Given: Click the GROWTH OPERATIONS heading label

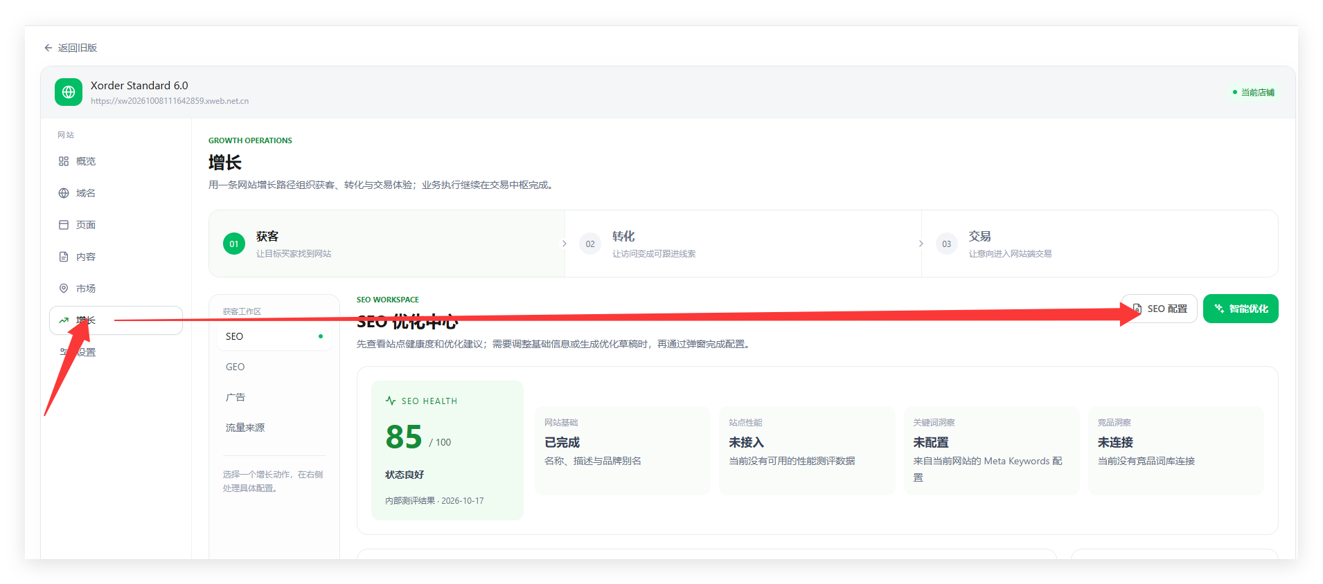Looking at the screenshot, I should (x=250, y=140).
